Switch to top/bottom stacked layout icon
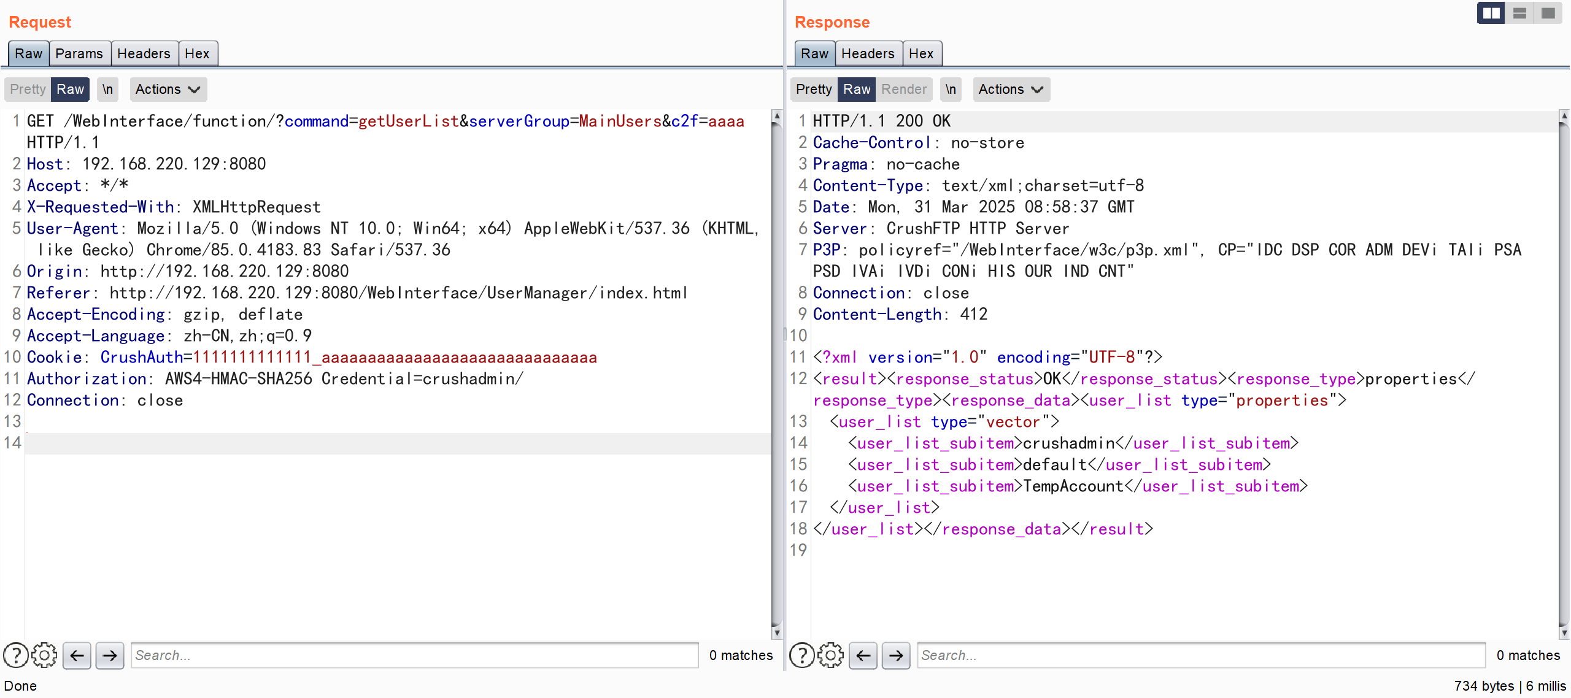This screenshot has width=1571, height=698. [x=1519, y=13]
